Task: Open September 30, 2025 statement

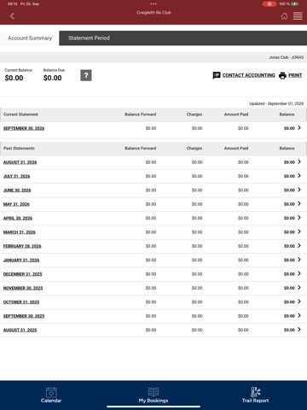Action: click(24, 316)
